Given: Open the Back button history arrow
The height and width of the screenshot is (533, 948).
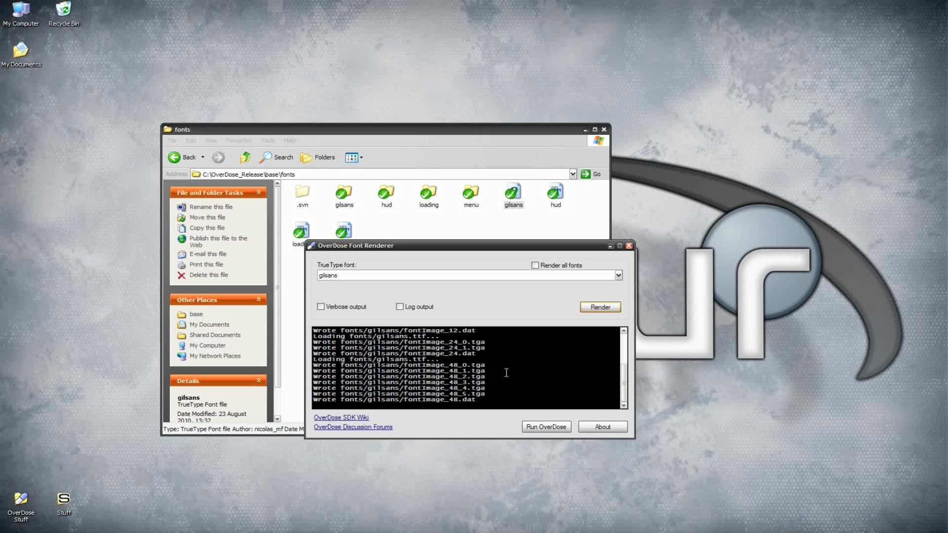Looking at the screenshot, I should point(202,157).
